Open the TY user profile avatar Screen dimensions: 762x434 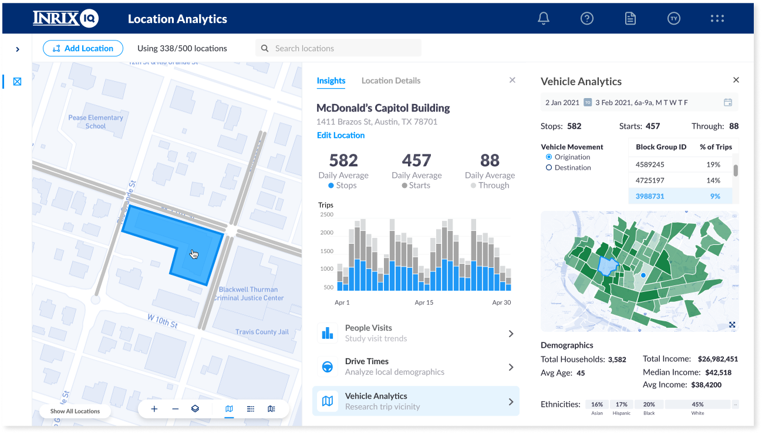coord(674,18)
